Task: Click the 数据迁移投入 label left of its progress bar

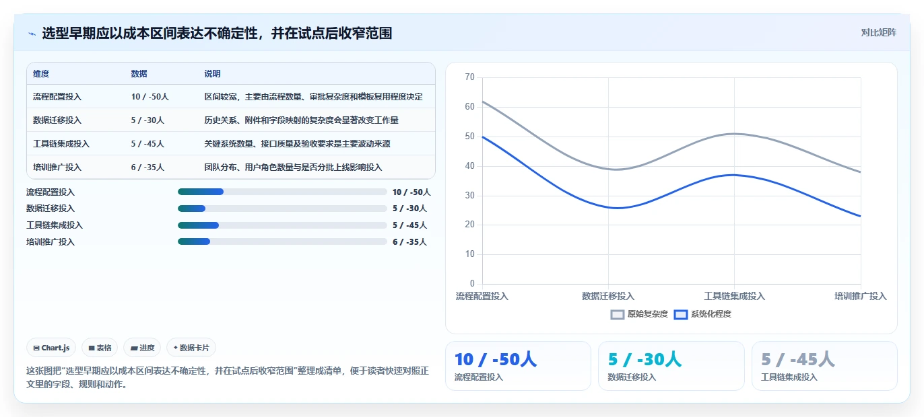Action: click(51, 208)
